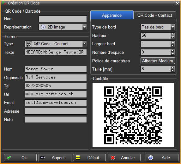Open the Représentation dropdown
The width and height of the screenshot is (181, 164).
click(x=84, y=27)
